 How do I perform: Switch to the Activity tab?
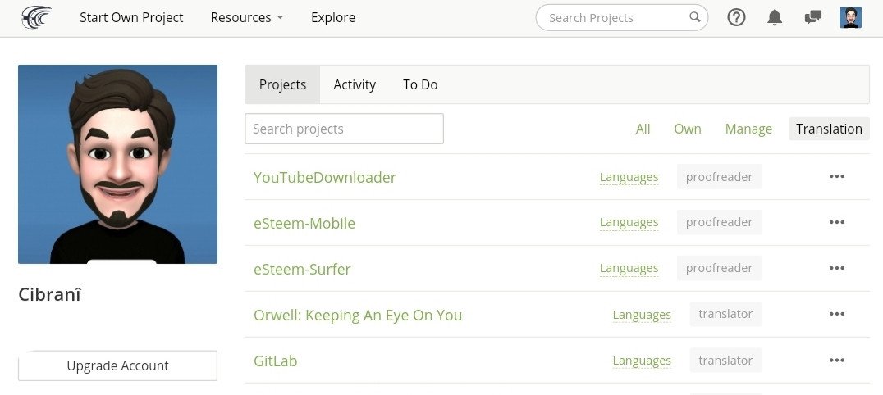[x=355, y=84]
